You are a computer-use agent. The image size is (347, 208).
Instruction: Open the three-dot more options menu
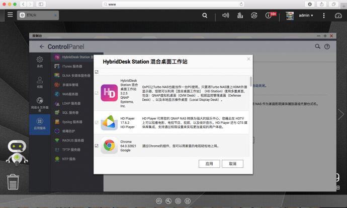324,16
